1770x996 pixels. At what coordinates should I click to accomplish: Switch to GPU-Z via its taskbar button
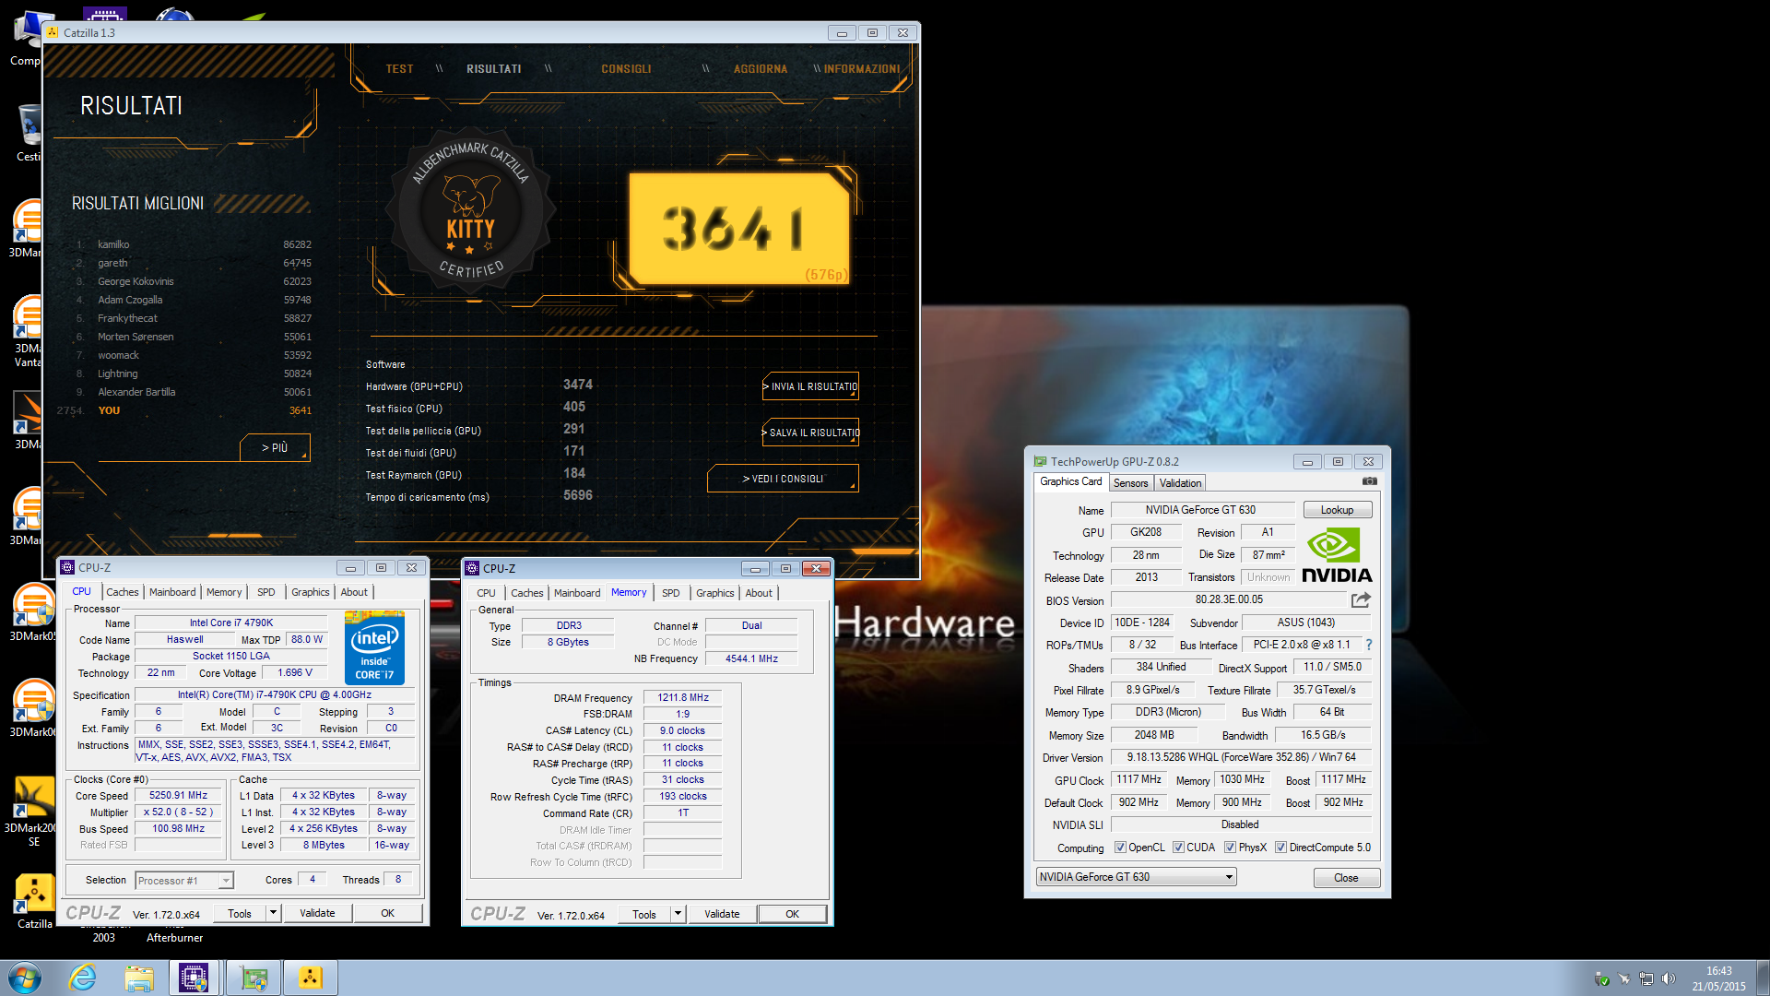[x=254, y=978]
